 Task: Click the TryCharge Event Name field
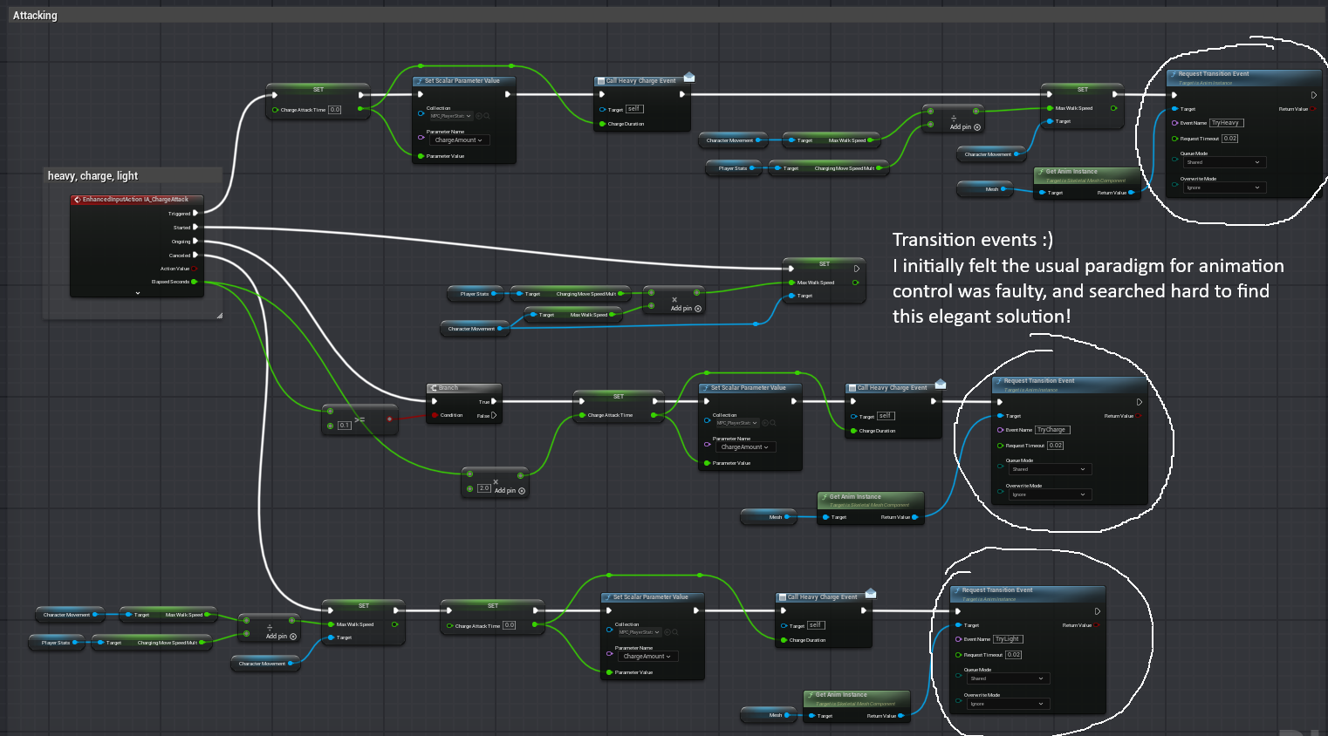tap(1052, 430)
